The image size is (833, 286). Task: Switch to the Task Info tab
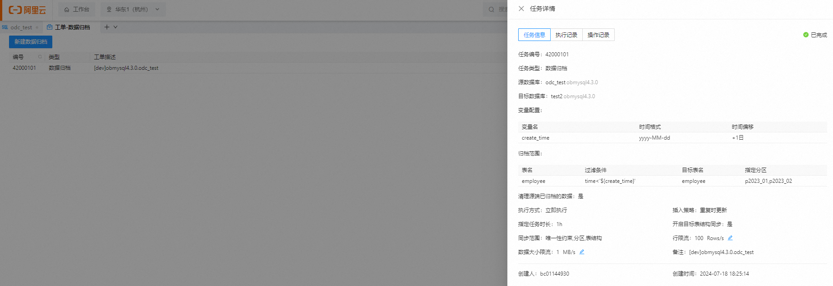534,35
